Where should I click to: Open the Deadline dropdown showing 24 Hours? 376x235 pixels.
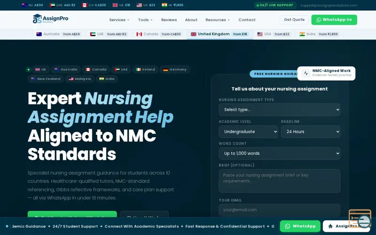(311, 132)
